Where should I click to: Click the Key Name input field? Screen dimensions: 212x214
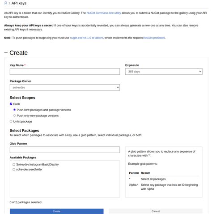pyautogui.click(x=65, y=72)
